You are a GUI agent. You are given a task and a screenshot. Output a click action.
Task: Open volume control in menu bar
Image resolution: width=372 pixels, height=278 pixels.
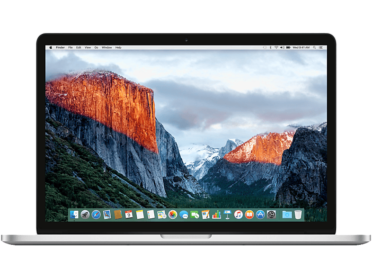click(x=282, y=47)
